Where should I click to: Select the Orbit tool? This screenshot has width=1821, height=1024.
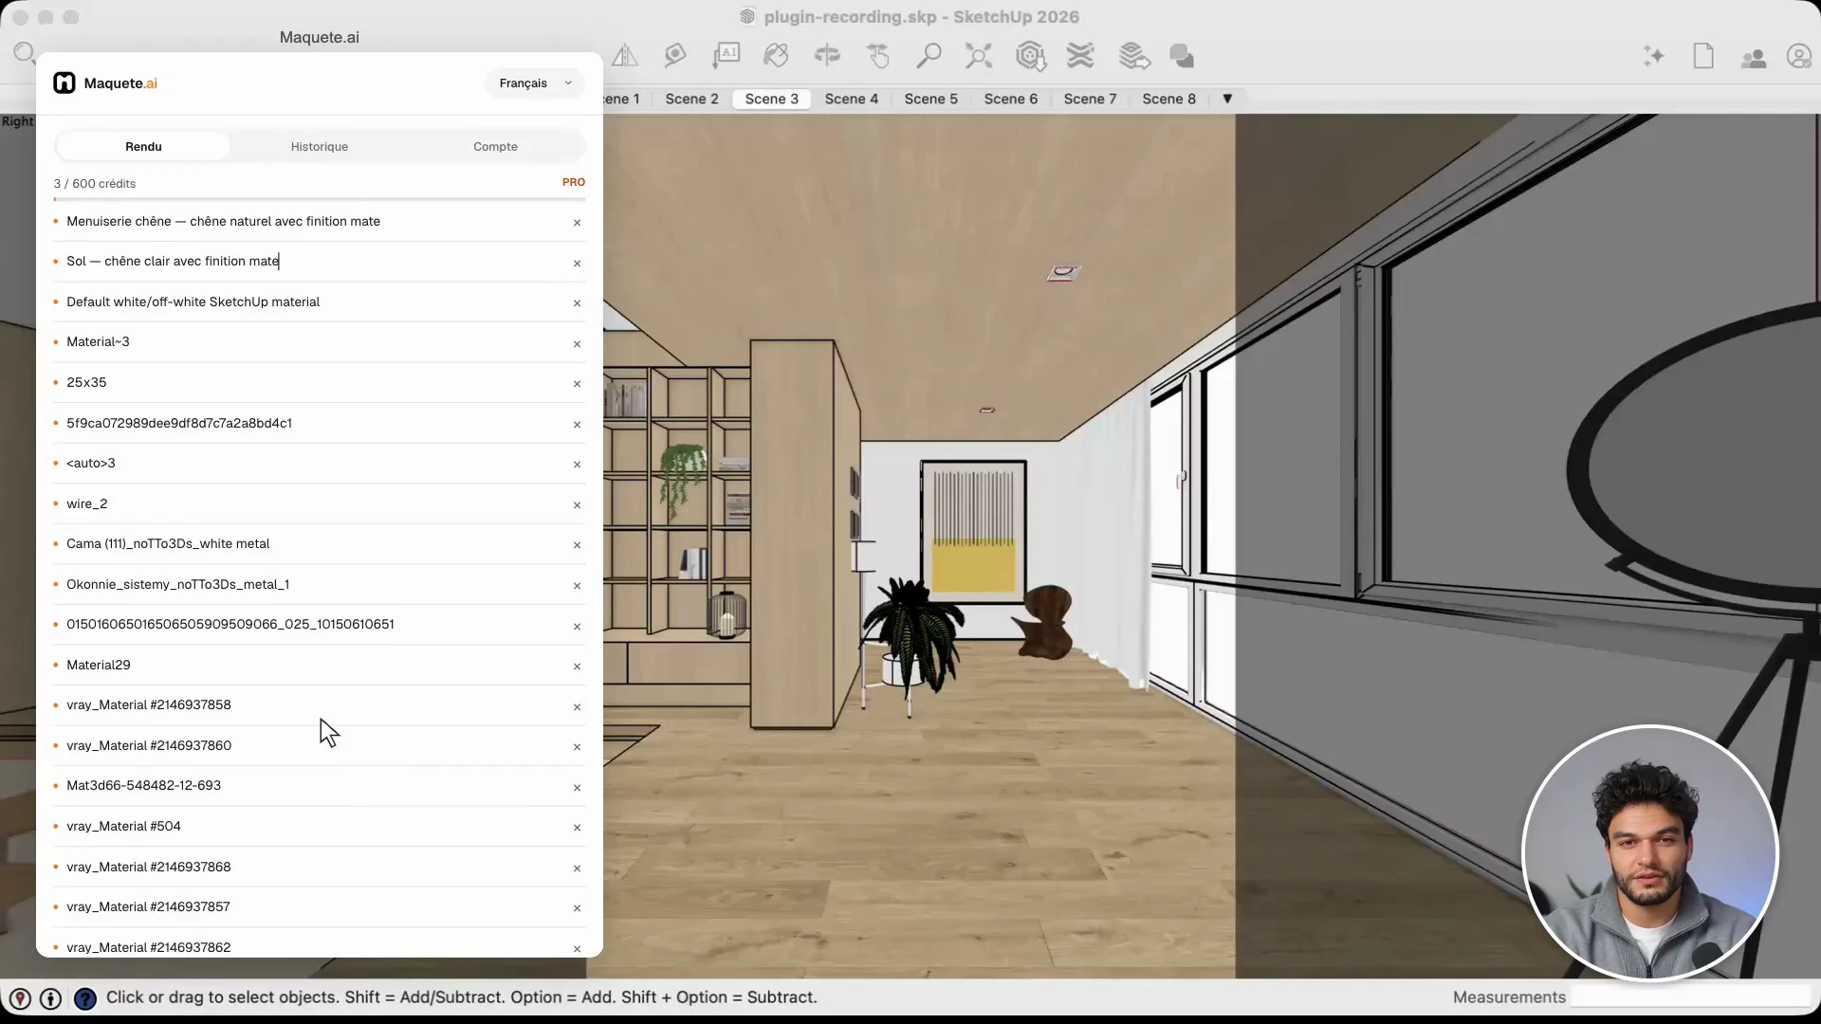pyautogui.click(x=827, y=56)
